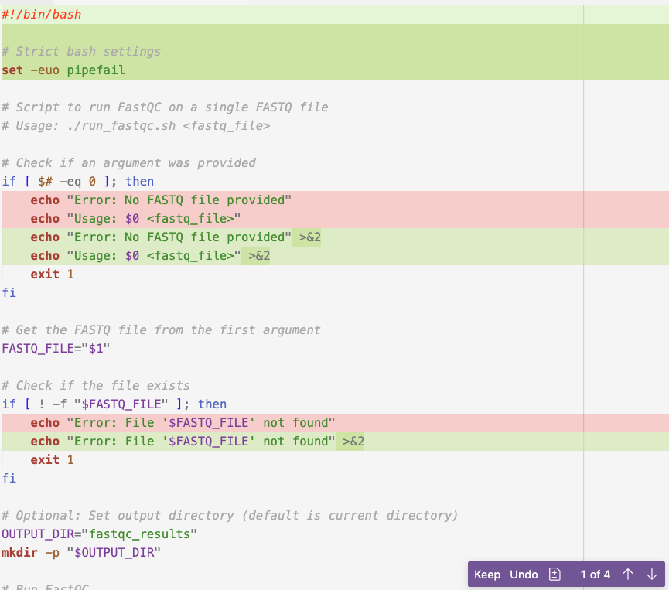This screenshot has height=590, width=669.
Task: Click the '1 of 4' change counter
Action: tap(596, 574)
